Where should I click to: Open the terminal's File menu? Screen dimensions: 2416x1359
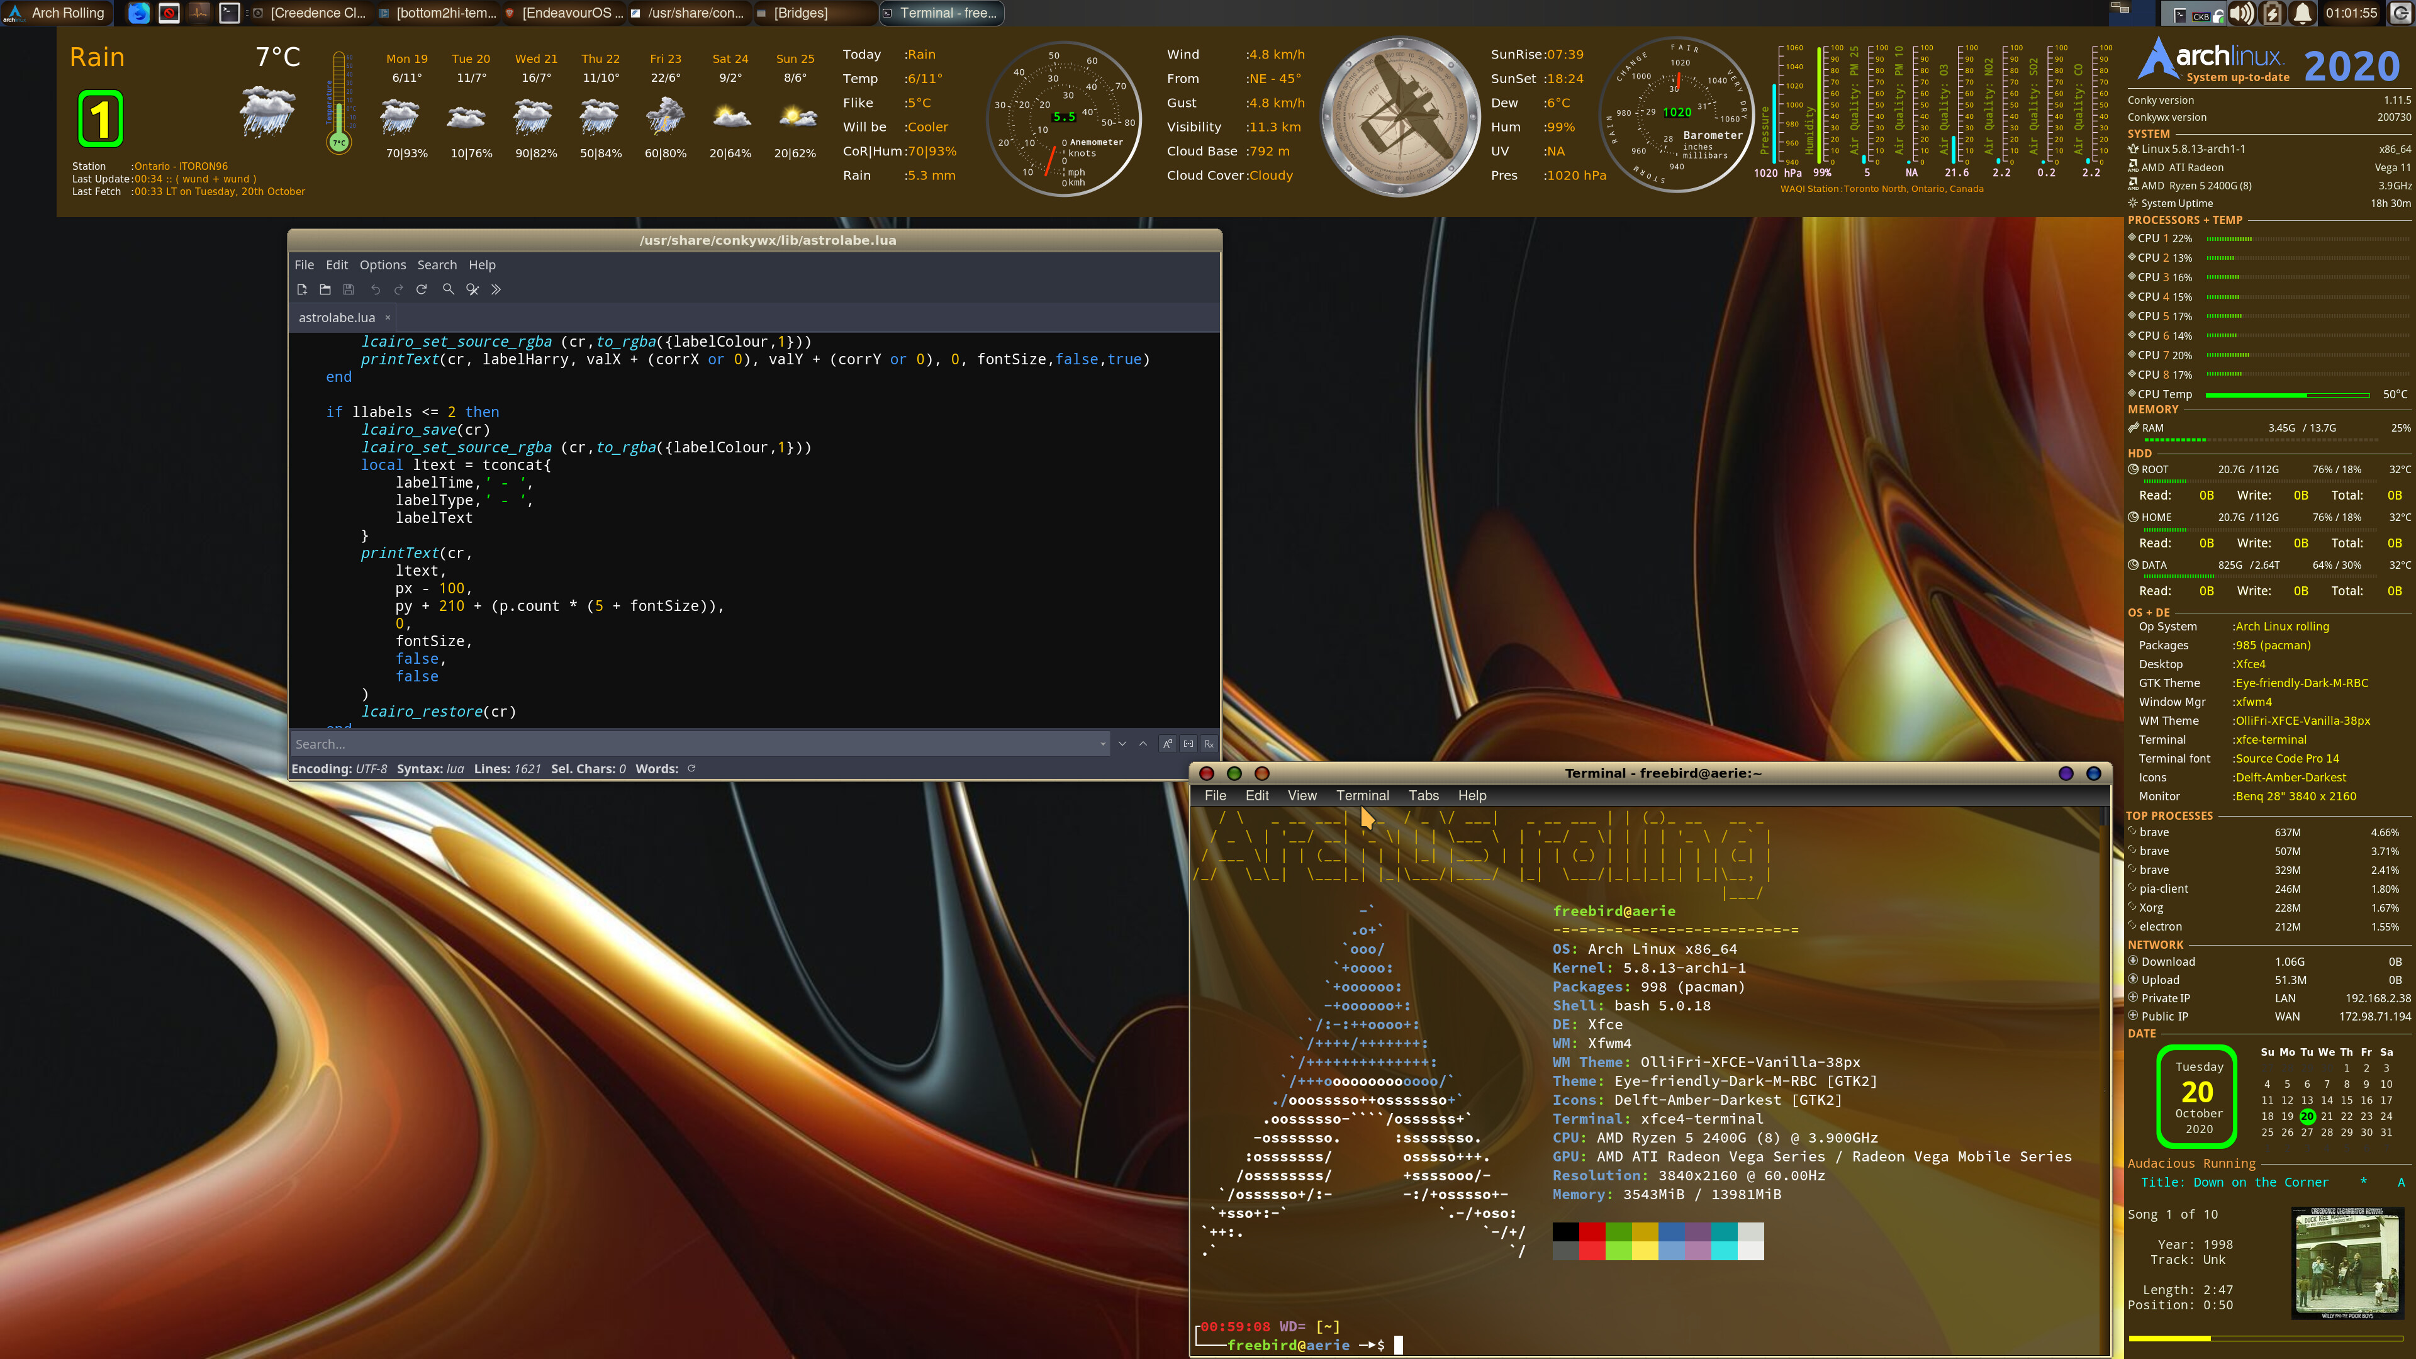1216,797
